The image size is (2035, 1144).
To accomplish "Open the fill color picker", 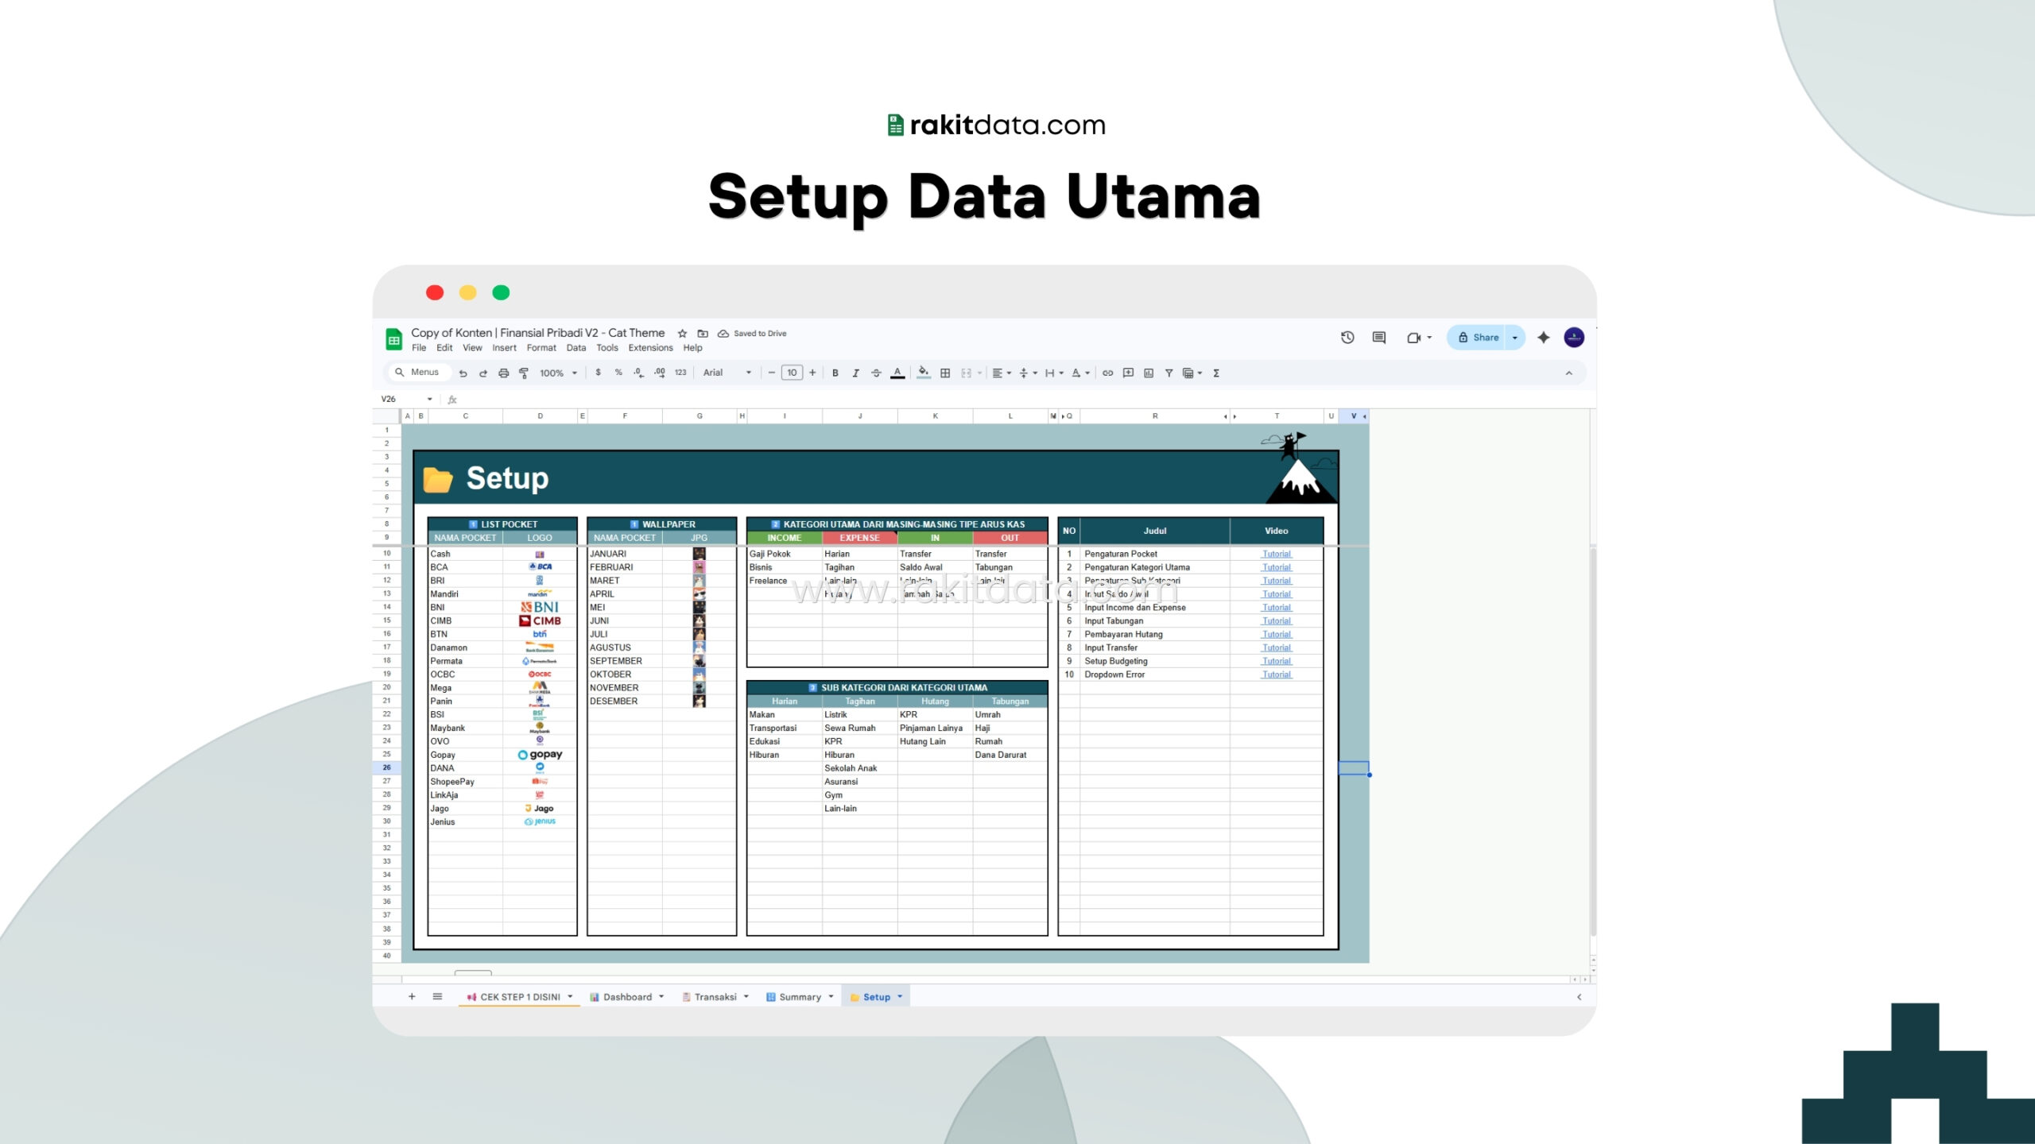I will pyautogui.click(x=923, y=373).
